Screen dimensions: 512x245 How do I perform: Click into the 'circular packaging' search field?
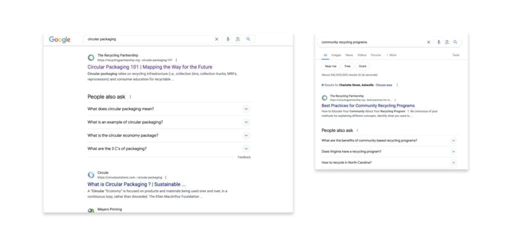145,39
